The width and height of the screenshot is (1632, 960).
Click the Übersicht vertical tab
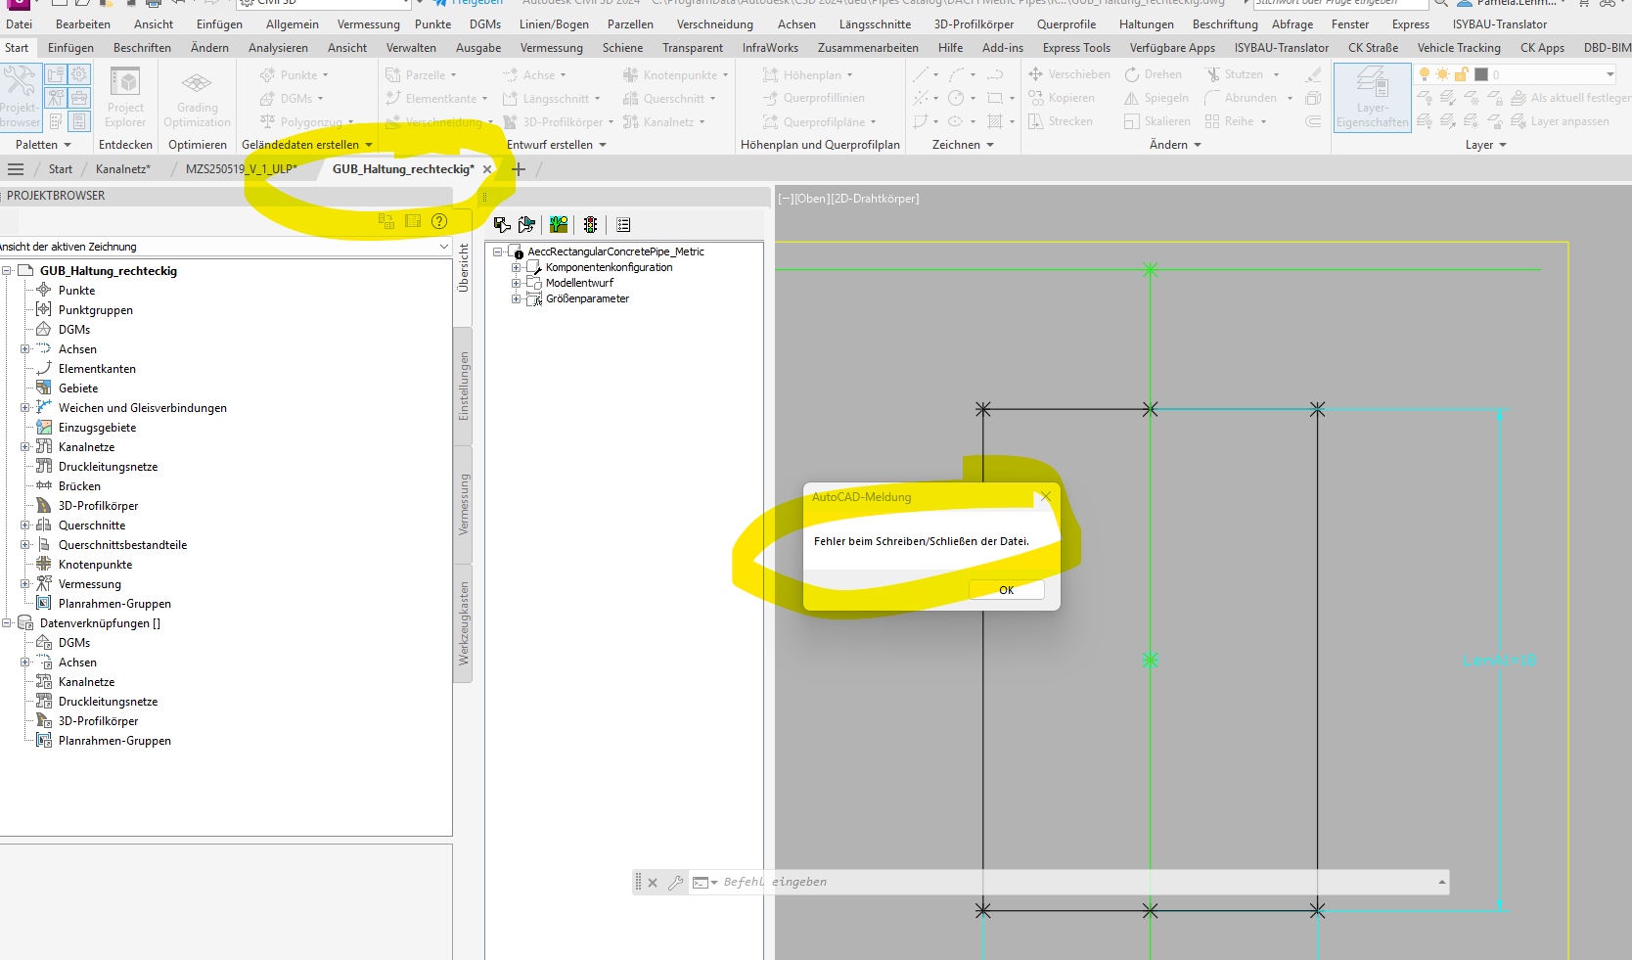tap(464, 267)
